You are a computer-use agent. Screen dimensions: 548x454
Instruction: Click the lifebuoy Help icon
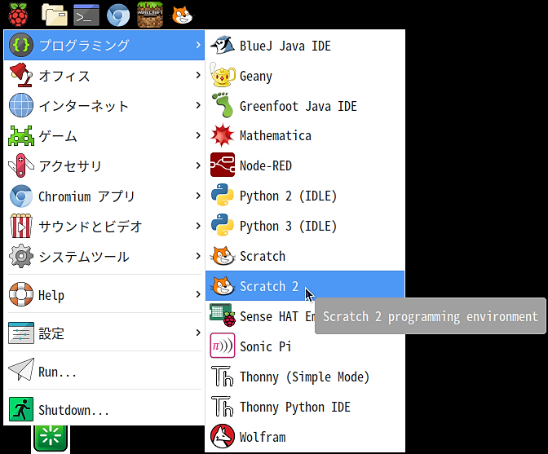click(x=21, y=294)
